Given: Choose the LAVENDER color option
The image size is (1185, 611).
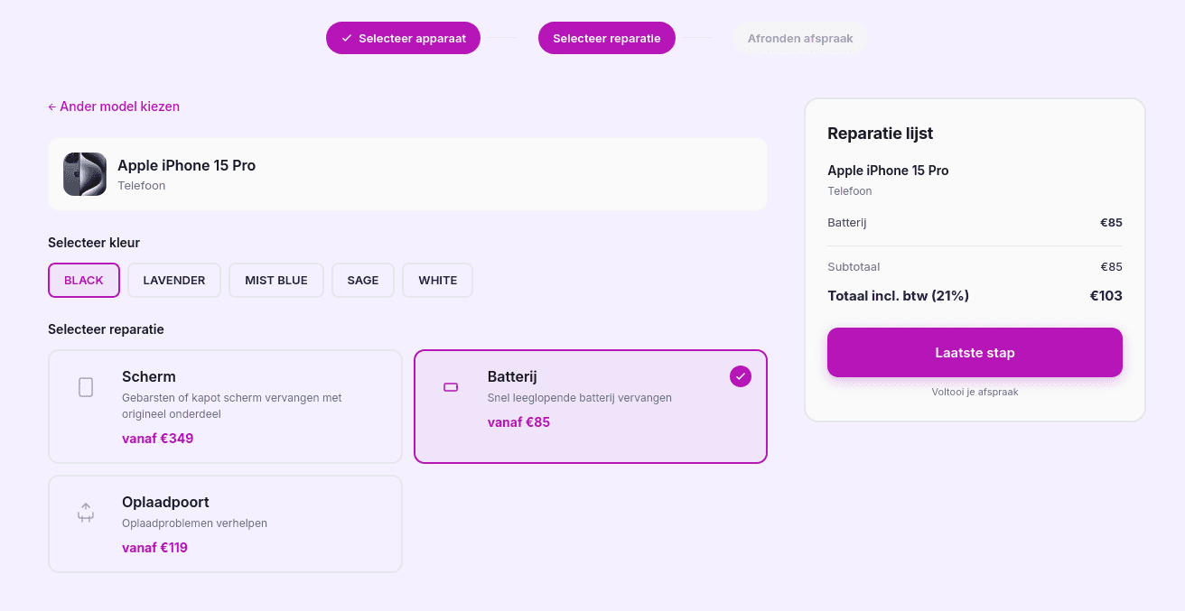Looking at the screenshot, I should point(173,280).
